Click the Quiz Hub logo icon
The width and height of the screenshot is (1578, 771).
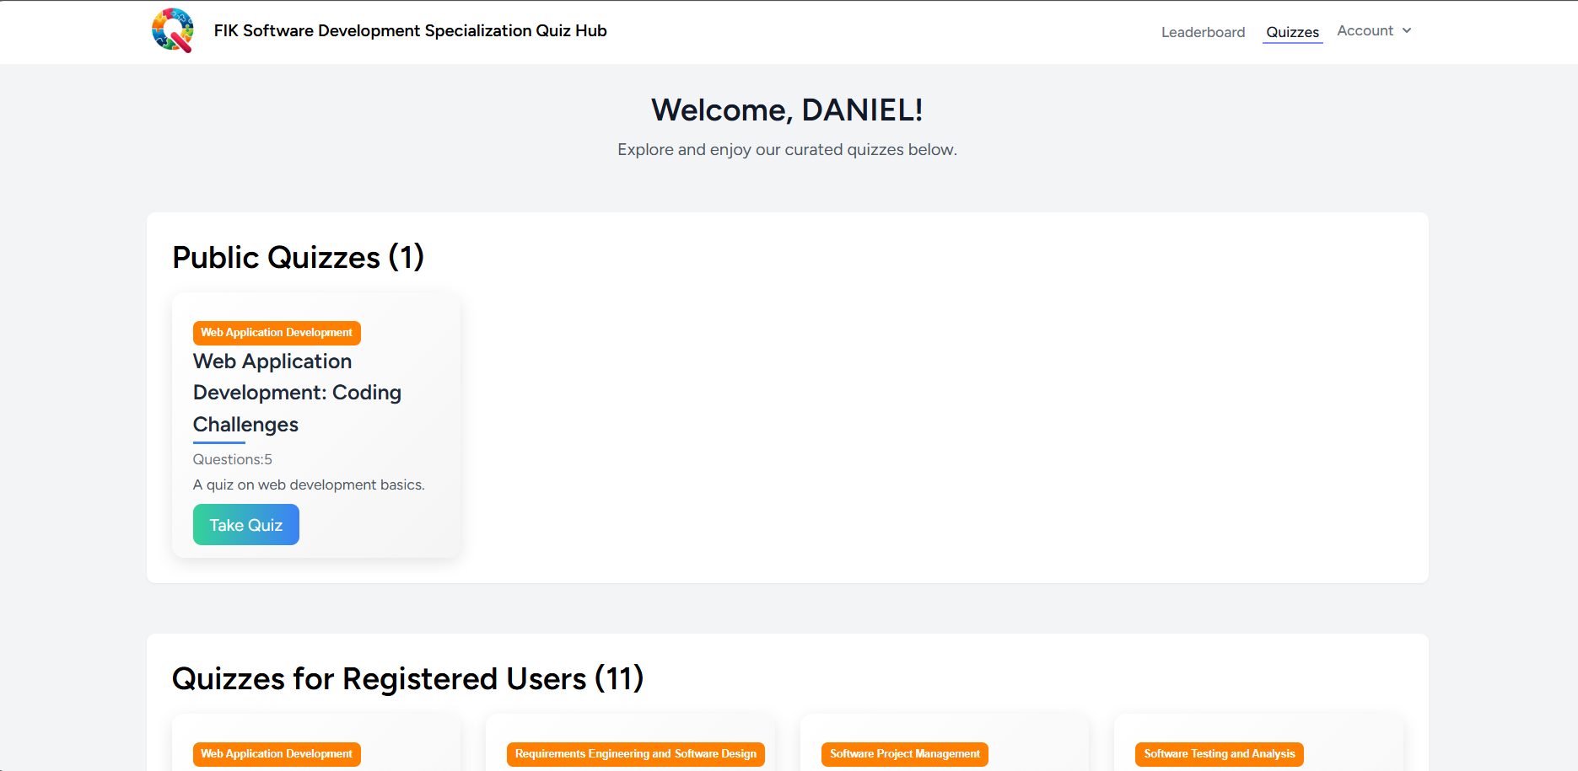click(173, 30)
